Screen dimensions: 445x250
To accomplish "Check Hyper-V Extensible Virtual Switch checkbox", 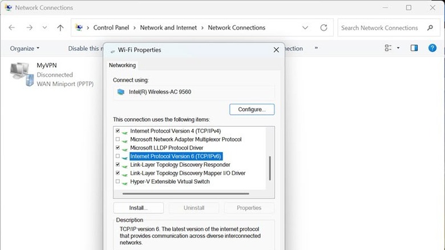I will (x=118, y=182).
